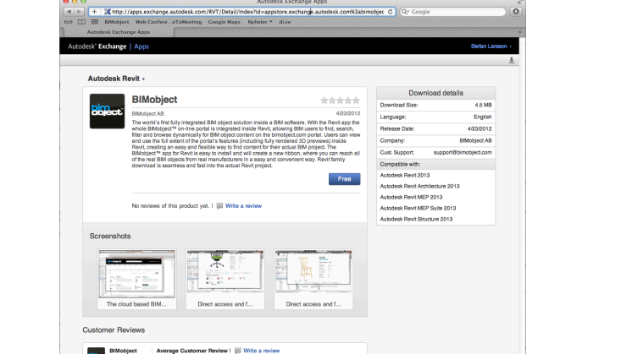Go back with Safari's back arrow

point(69,12)
